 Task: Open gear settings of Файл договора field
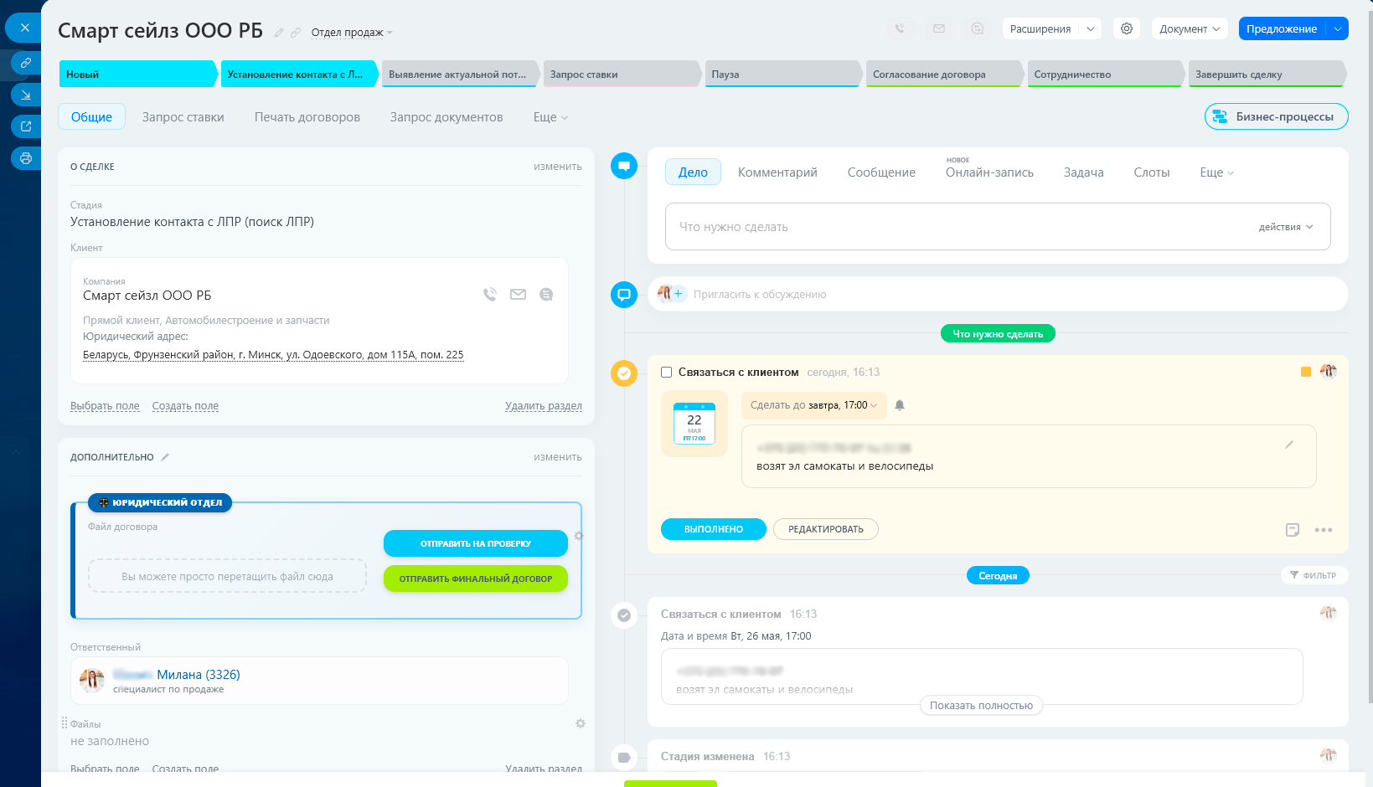579,536
